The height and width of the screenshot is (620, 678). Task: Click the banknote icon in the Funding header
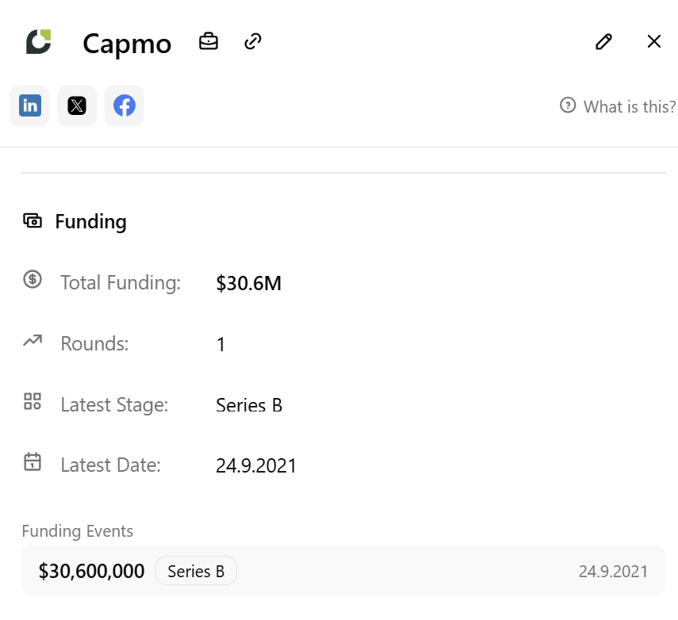pyautogui.click(x=33, y=220)
